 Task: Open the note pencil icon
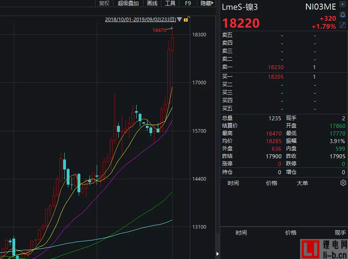pyautogui.click(x=342, y=25)
